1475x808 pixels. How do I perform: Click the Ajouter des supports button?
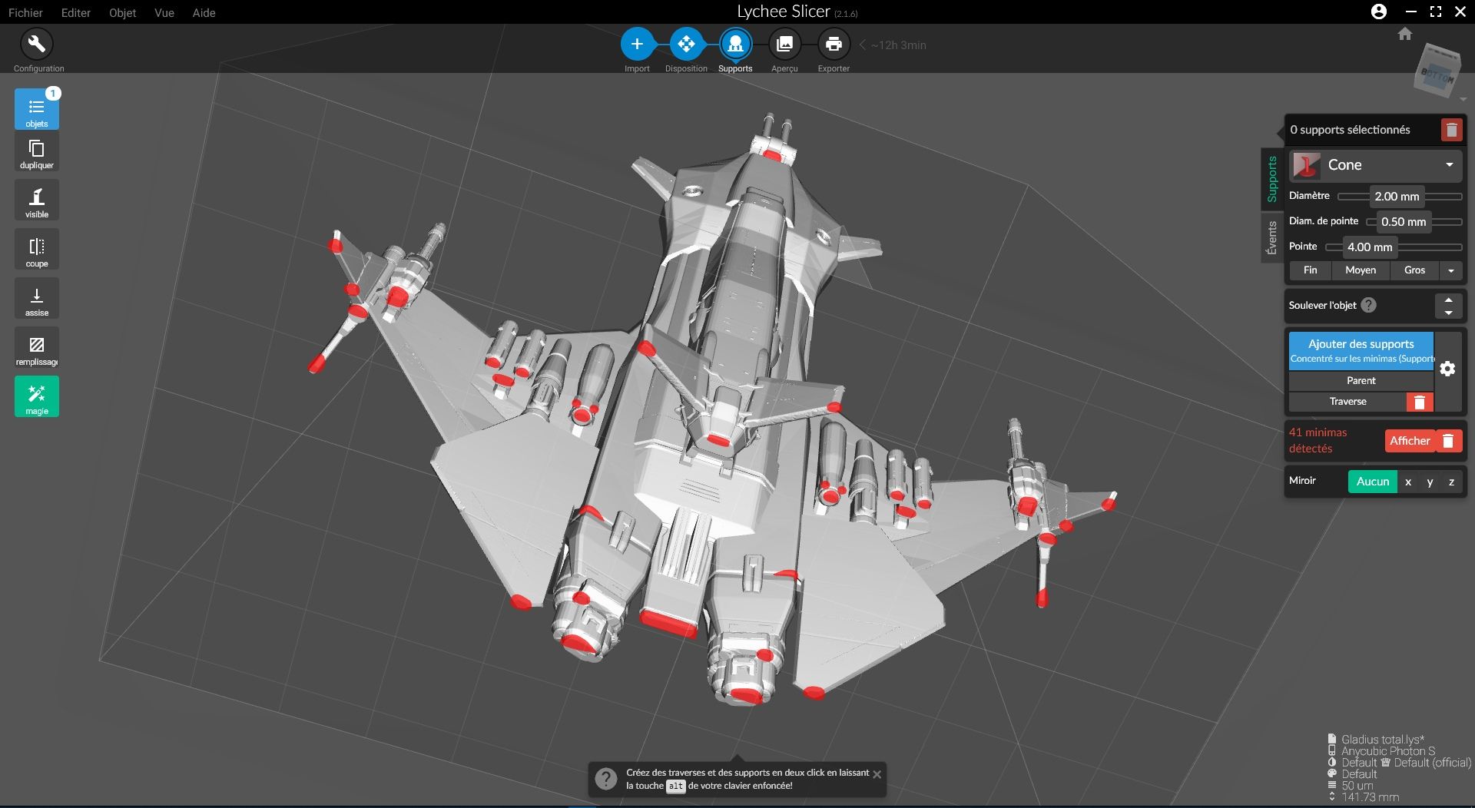[1361, 350]
